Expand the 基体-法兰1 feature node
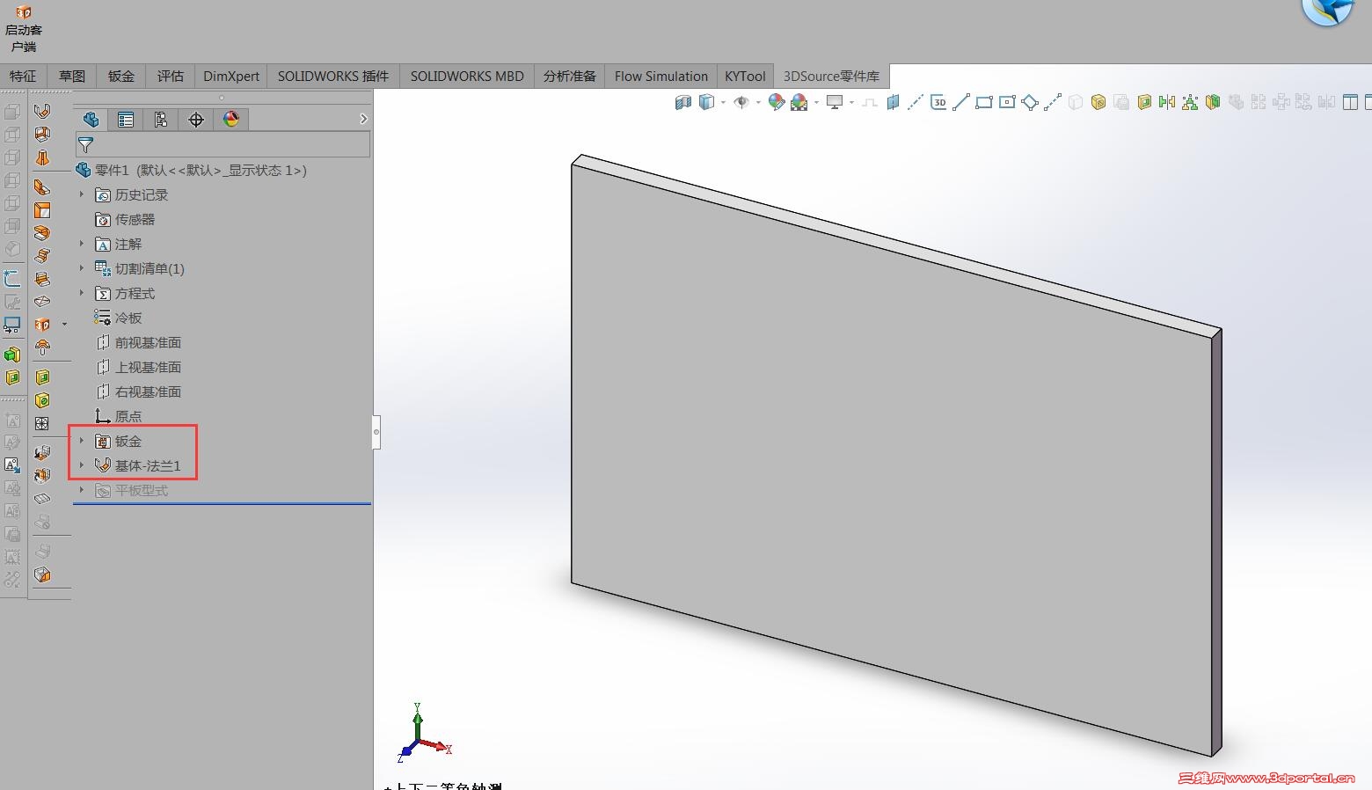This screenshot has height=790, width=1372. point(82,465)
